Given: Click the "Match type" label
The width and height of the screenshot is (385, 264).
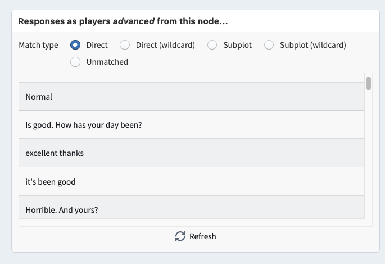Looking at the screenshot, I should click(x=38, y=45).
